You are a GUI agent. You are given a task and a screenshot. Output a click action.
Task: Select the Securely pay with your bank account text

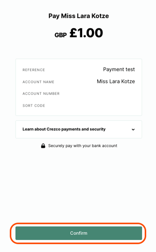83,146
